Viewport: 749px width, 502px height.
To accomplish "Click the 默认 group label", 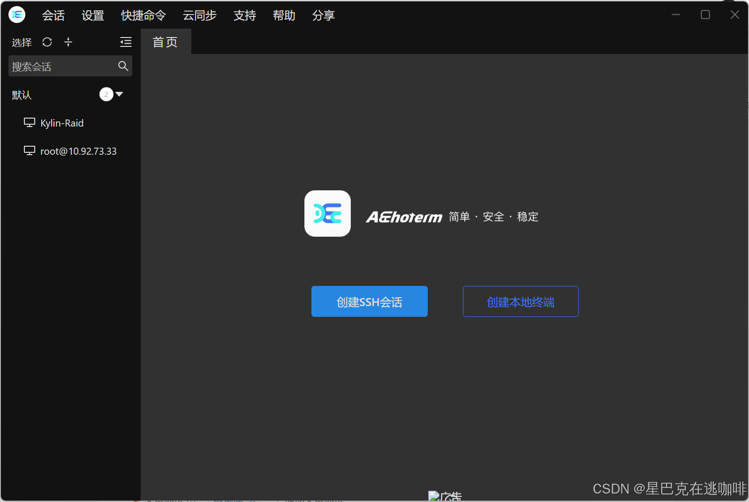I will pyautogui.click(x=22, y=95).
